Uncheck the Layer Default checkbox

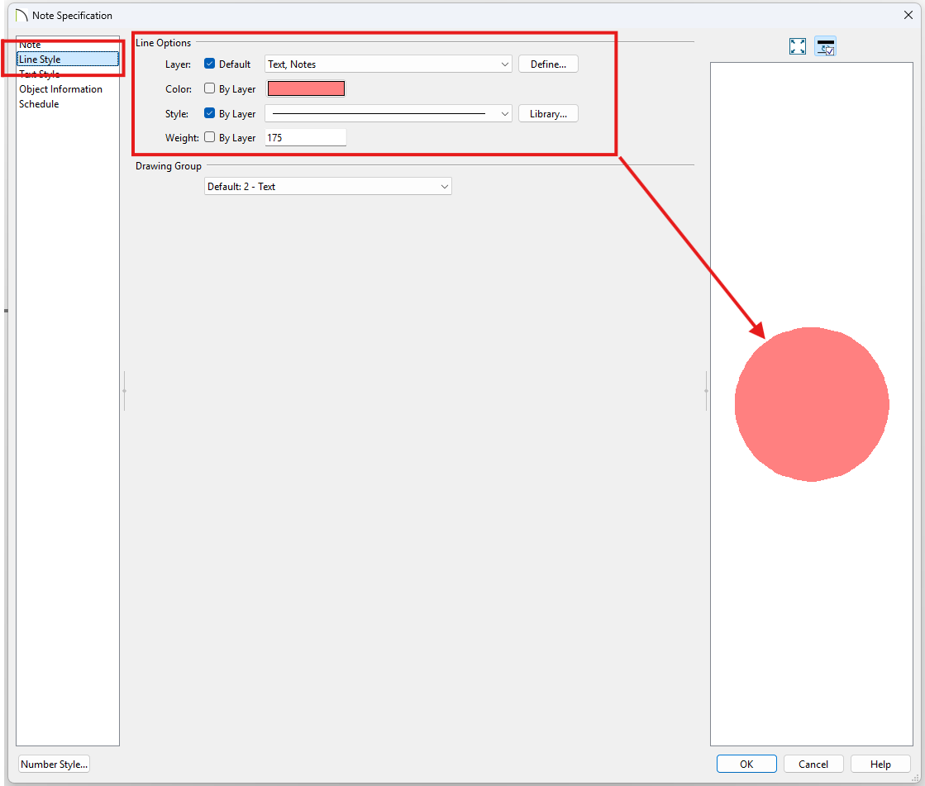click(209, 64)
